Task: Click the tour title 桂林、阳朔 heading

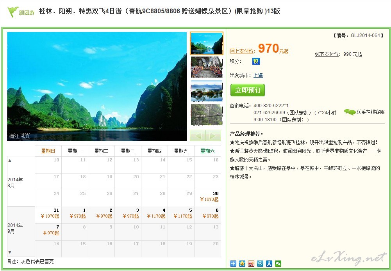Action: coord(160,11)
